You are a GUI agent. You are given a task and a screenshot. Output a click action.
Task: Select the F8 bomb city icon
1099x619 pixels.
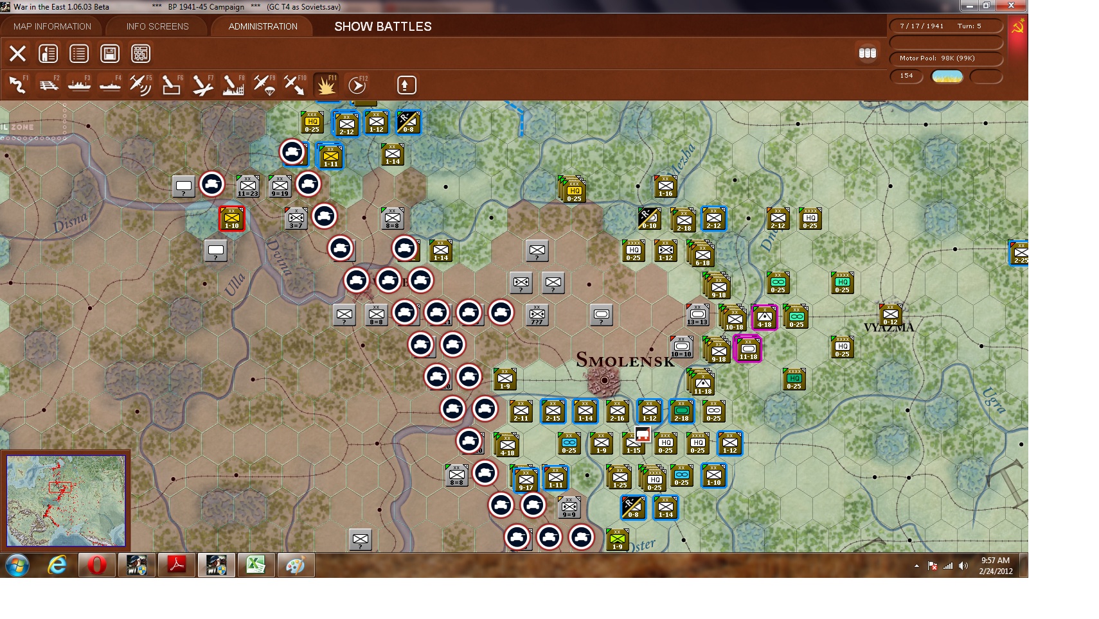(233, 85)
